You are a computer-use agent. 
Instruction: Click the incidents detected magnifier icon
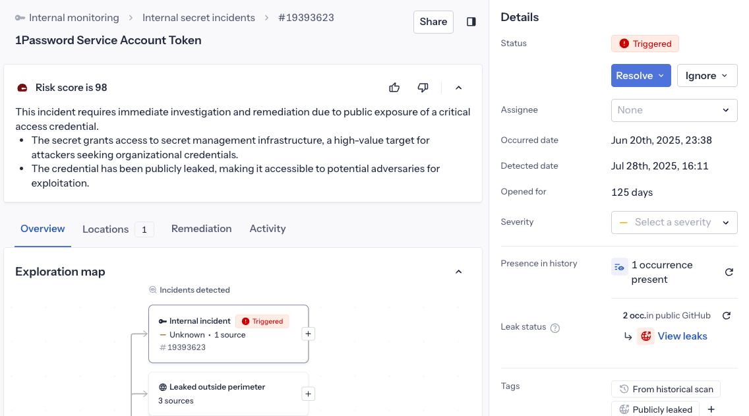[x=152, y=290]
